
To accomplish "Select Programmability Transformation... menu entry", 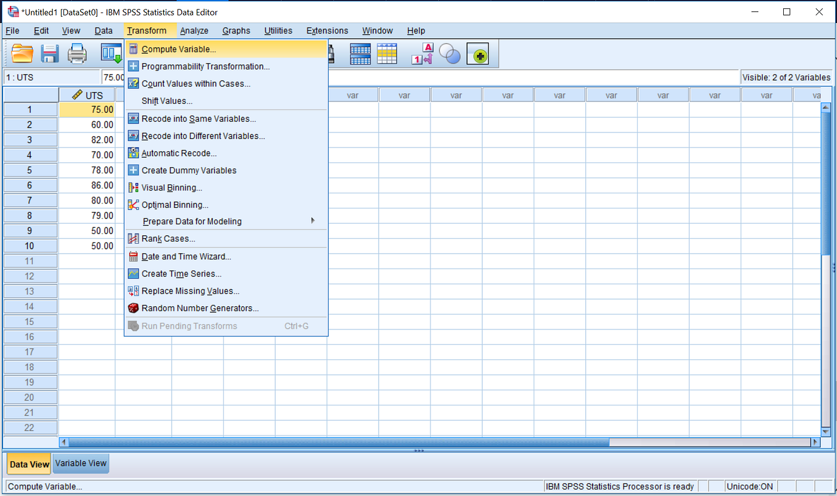I will (x=226, y=66).
